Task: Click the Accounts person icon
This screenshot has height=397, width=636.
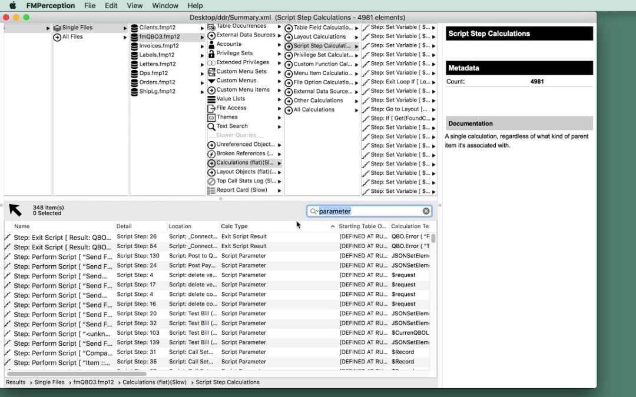Action: [x=211, y=45]
